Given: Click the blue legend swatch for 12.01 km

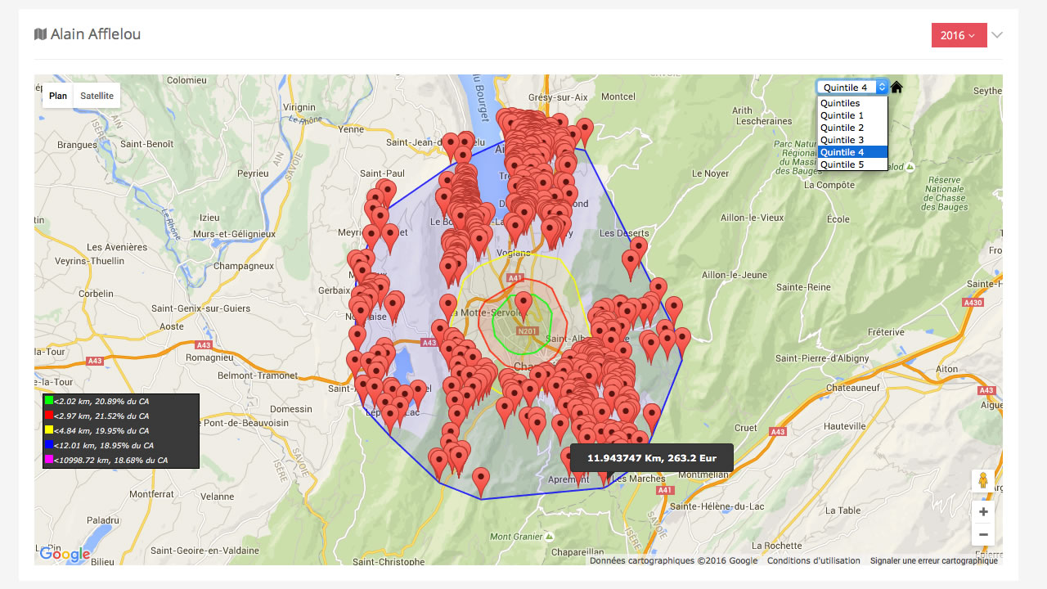Looking at the screenshot, I should click(x=49, y=445).
